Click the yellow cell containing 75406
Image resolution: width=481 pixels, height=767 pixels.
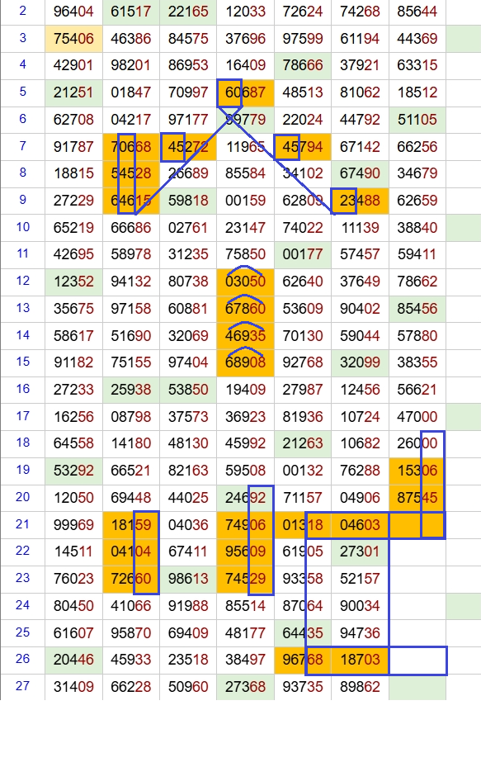pos(73,38)
